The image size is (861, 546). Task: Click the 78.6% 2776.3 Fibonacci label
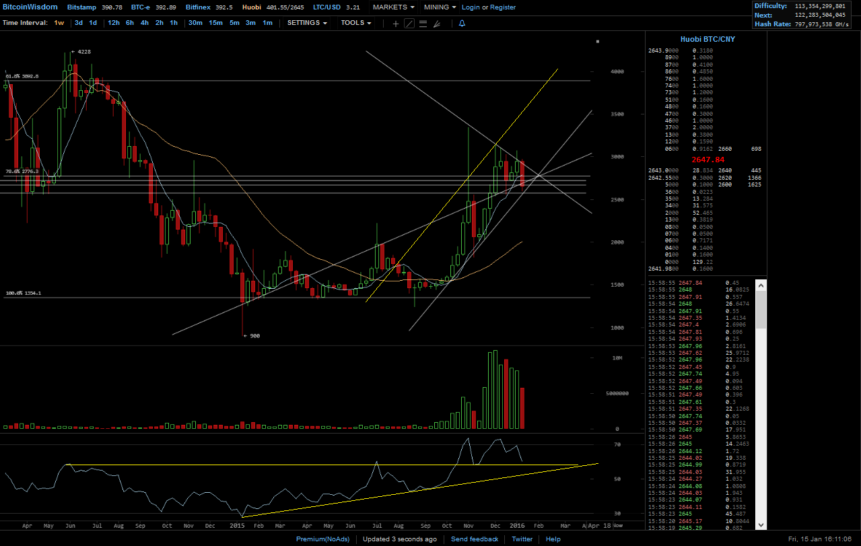pyautogui.click(x=22, y=172)
